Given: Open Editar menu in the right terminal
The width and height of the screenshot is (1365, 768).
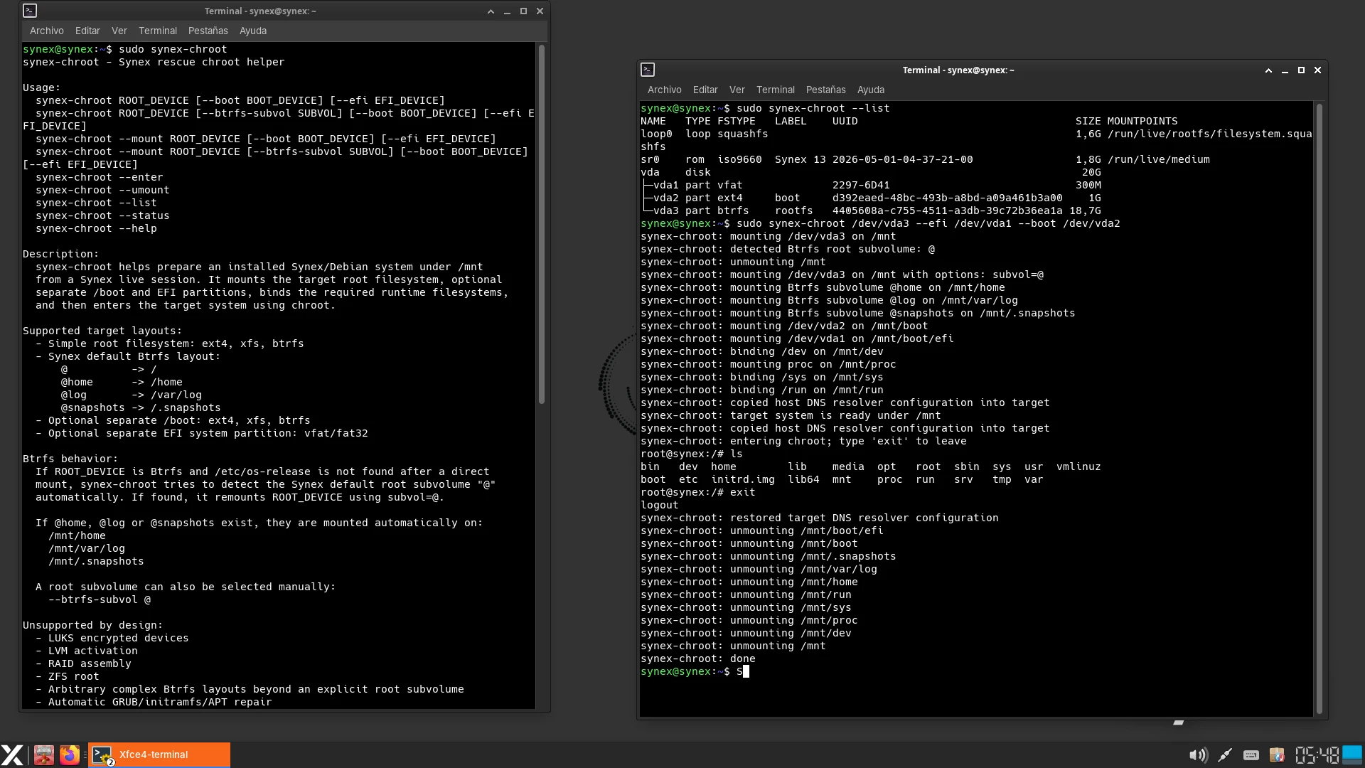Looking at the screenshot, I should [705, 90].
